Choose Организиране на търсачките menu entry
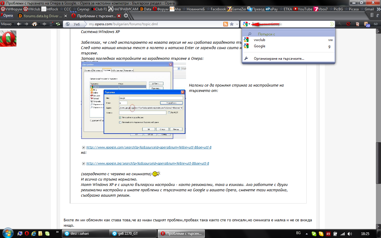 279,59
